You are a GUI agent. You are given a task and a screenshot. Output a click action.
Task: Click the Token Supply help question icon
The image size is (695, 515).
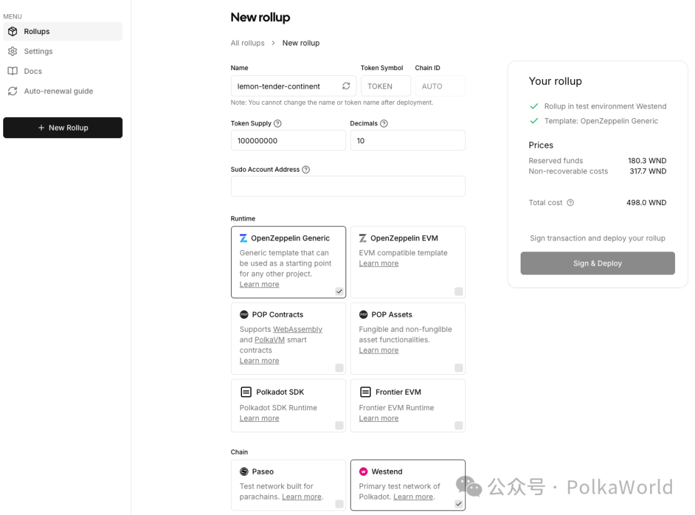pyautogui.click(x=277, y=123)
